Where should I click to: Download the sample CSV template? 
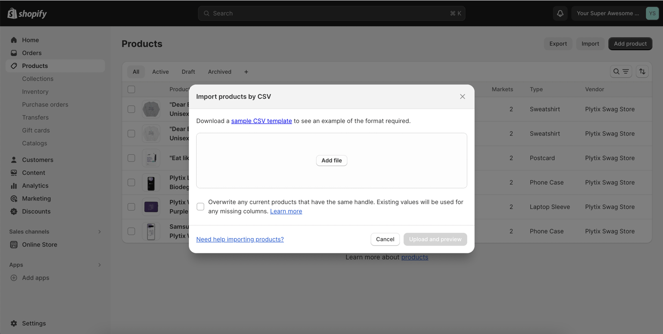(261, 121)
